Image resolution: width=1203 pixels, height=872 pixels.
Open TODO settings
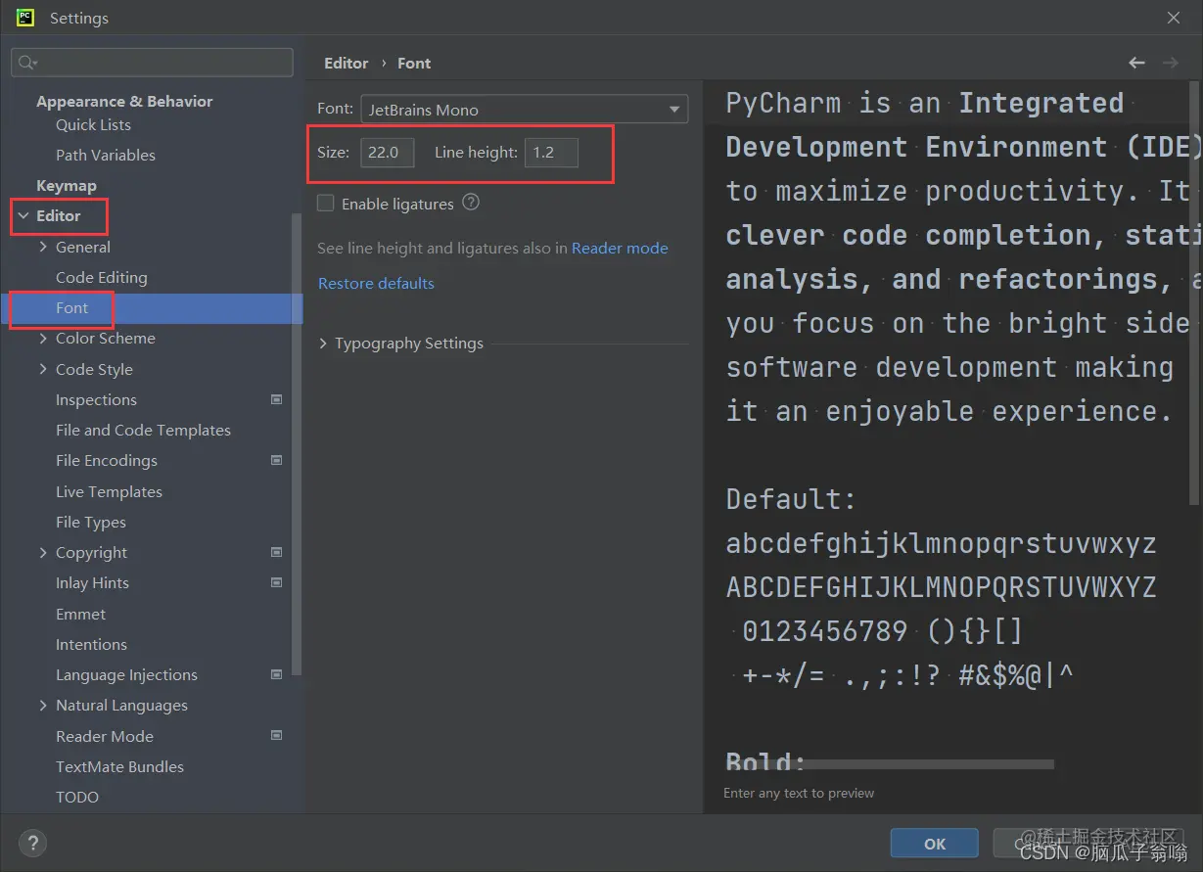coord(77,797)
